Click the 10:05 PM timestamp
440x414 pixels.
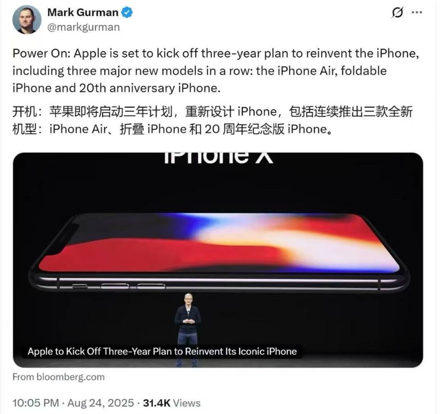pyautogui.click(x=36, y=403)
